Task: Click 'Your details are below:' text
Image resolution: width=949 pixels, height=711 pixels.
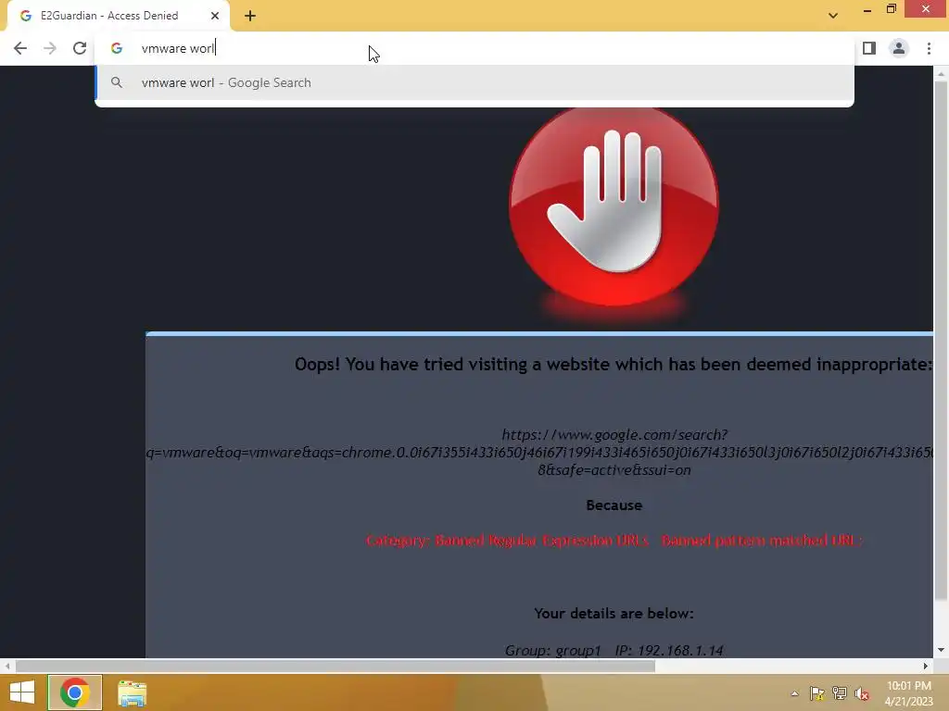Action: tap(614, 613)
